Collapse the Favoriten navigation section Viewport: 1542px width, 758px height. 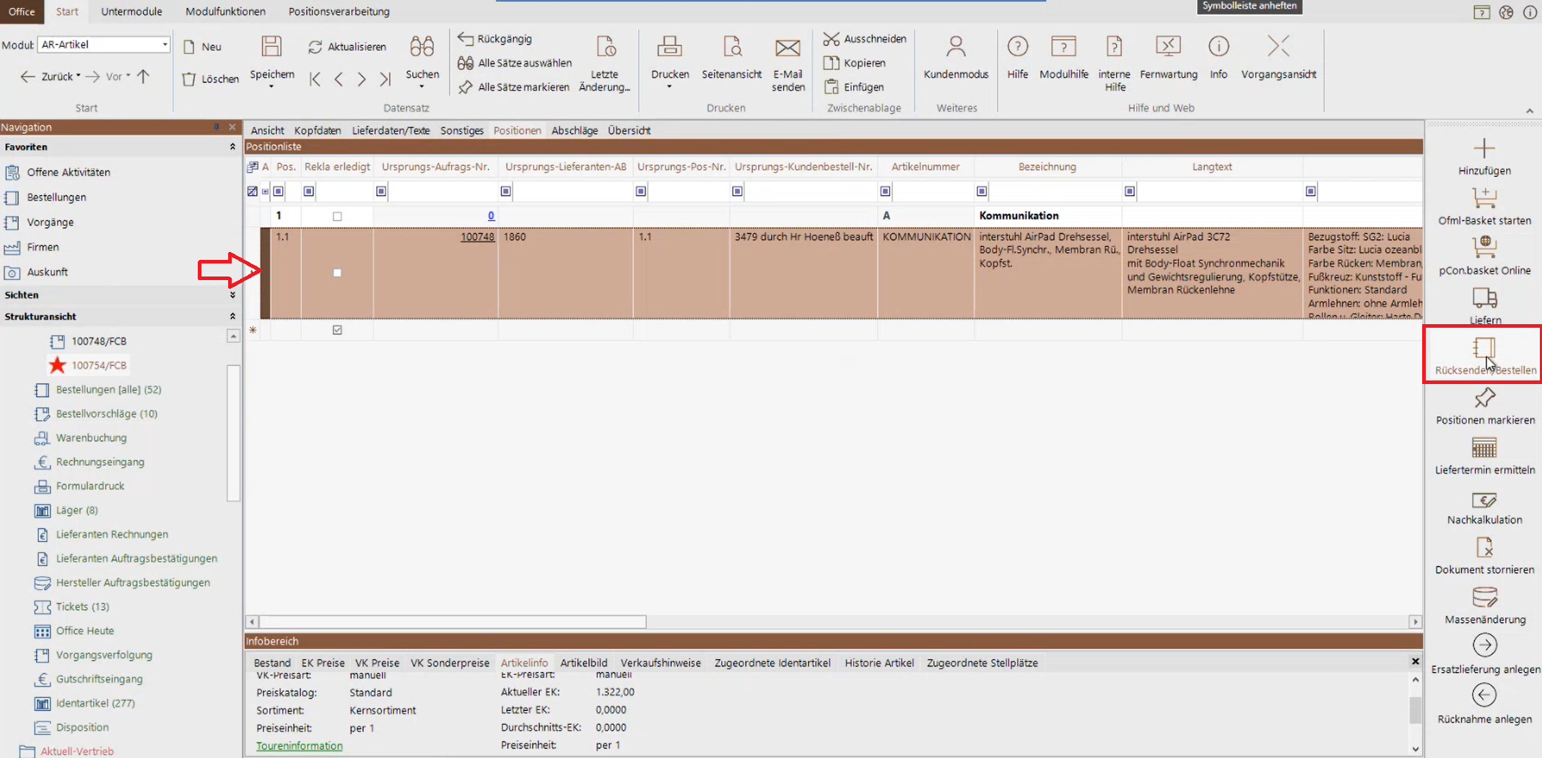pos(232,147)
